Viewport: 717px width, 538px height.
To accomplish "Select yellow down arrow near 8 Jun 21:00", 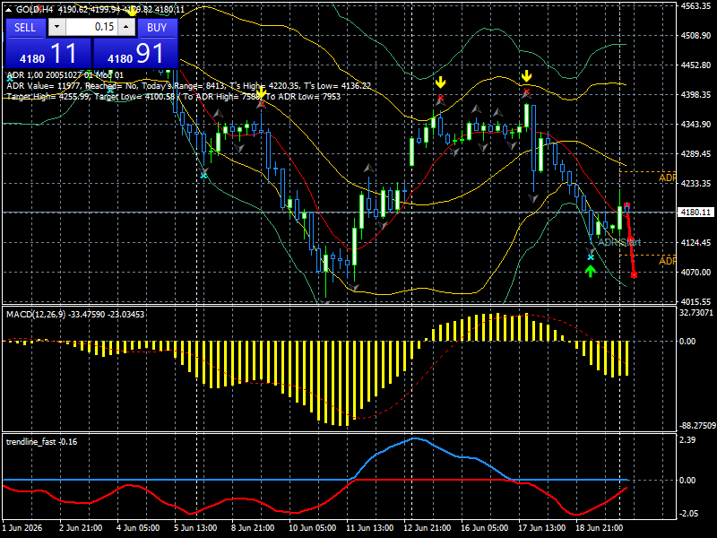I will 261,93.
